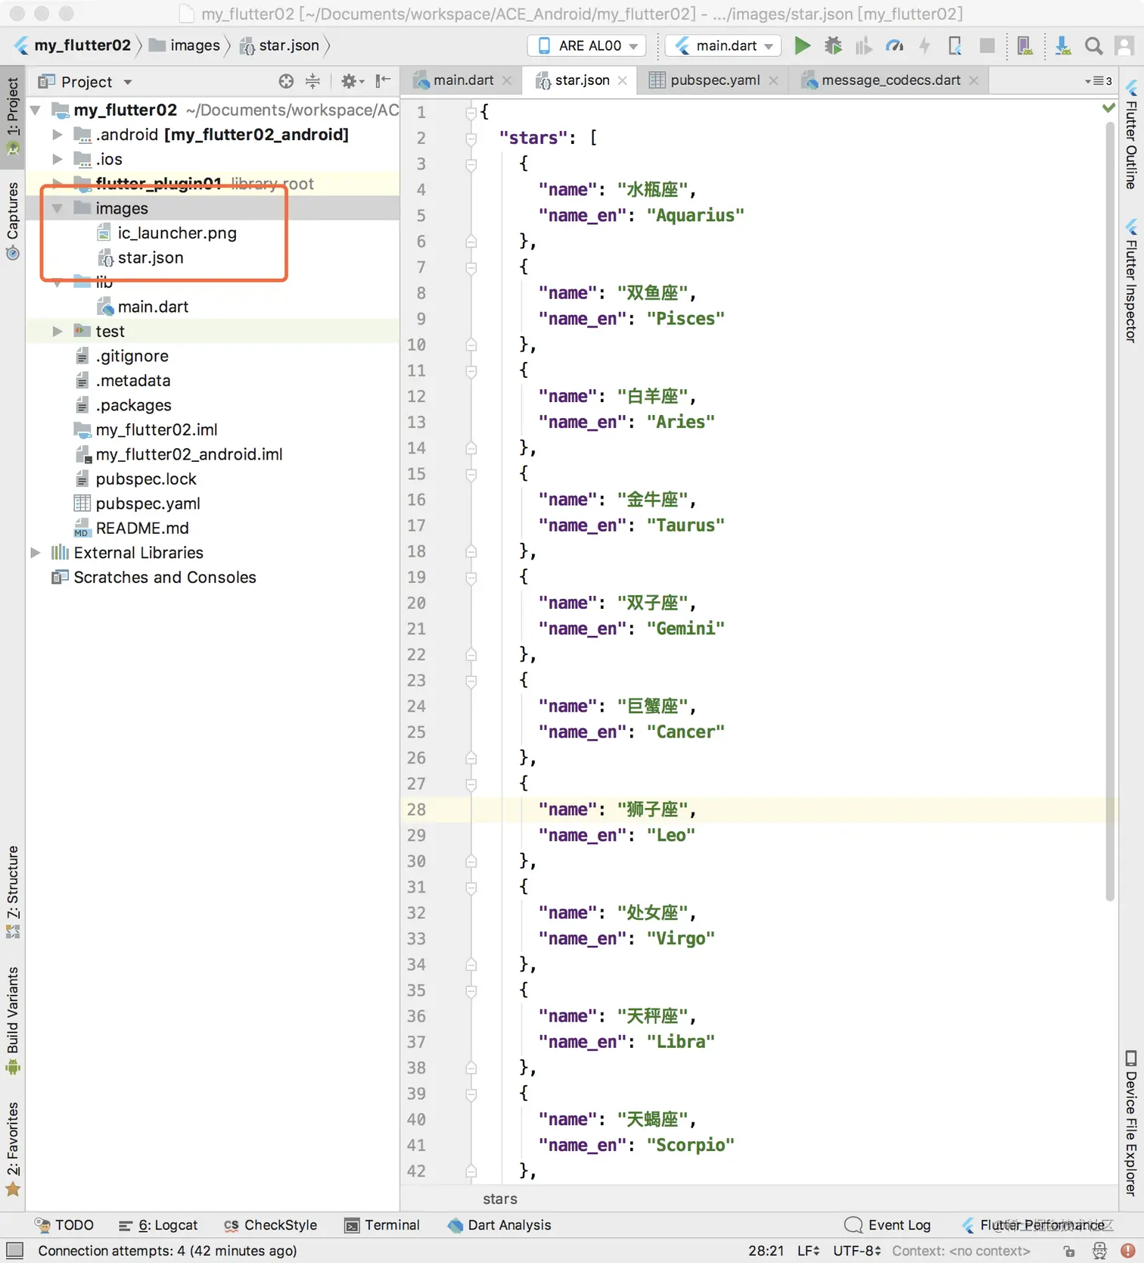This screenshot has width=1144, height=1263.
Task: Open the Terminal tab
Action: [382, 1225]
